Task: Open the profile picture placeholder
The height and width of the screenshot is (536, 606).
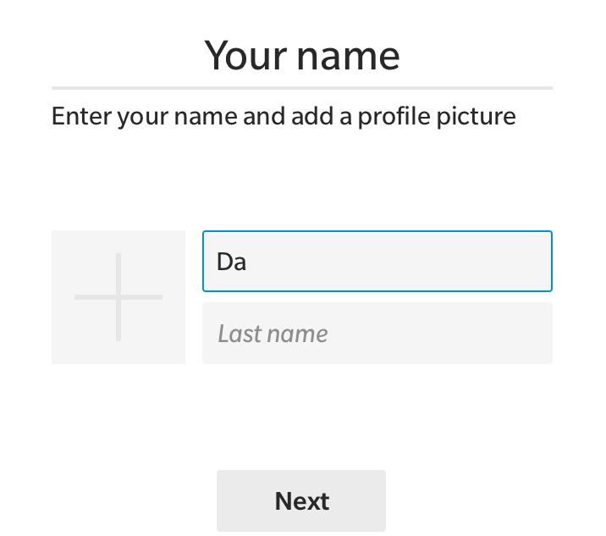Action: tap(118, 297)
